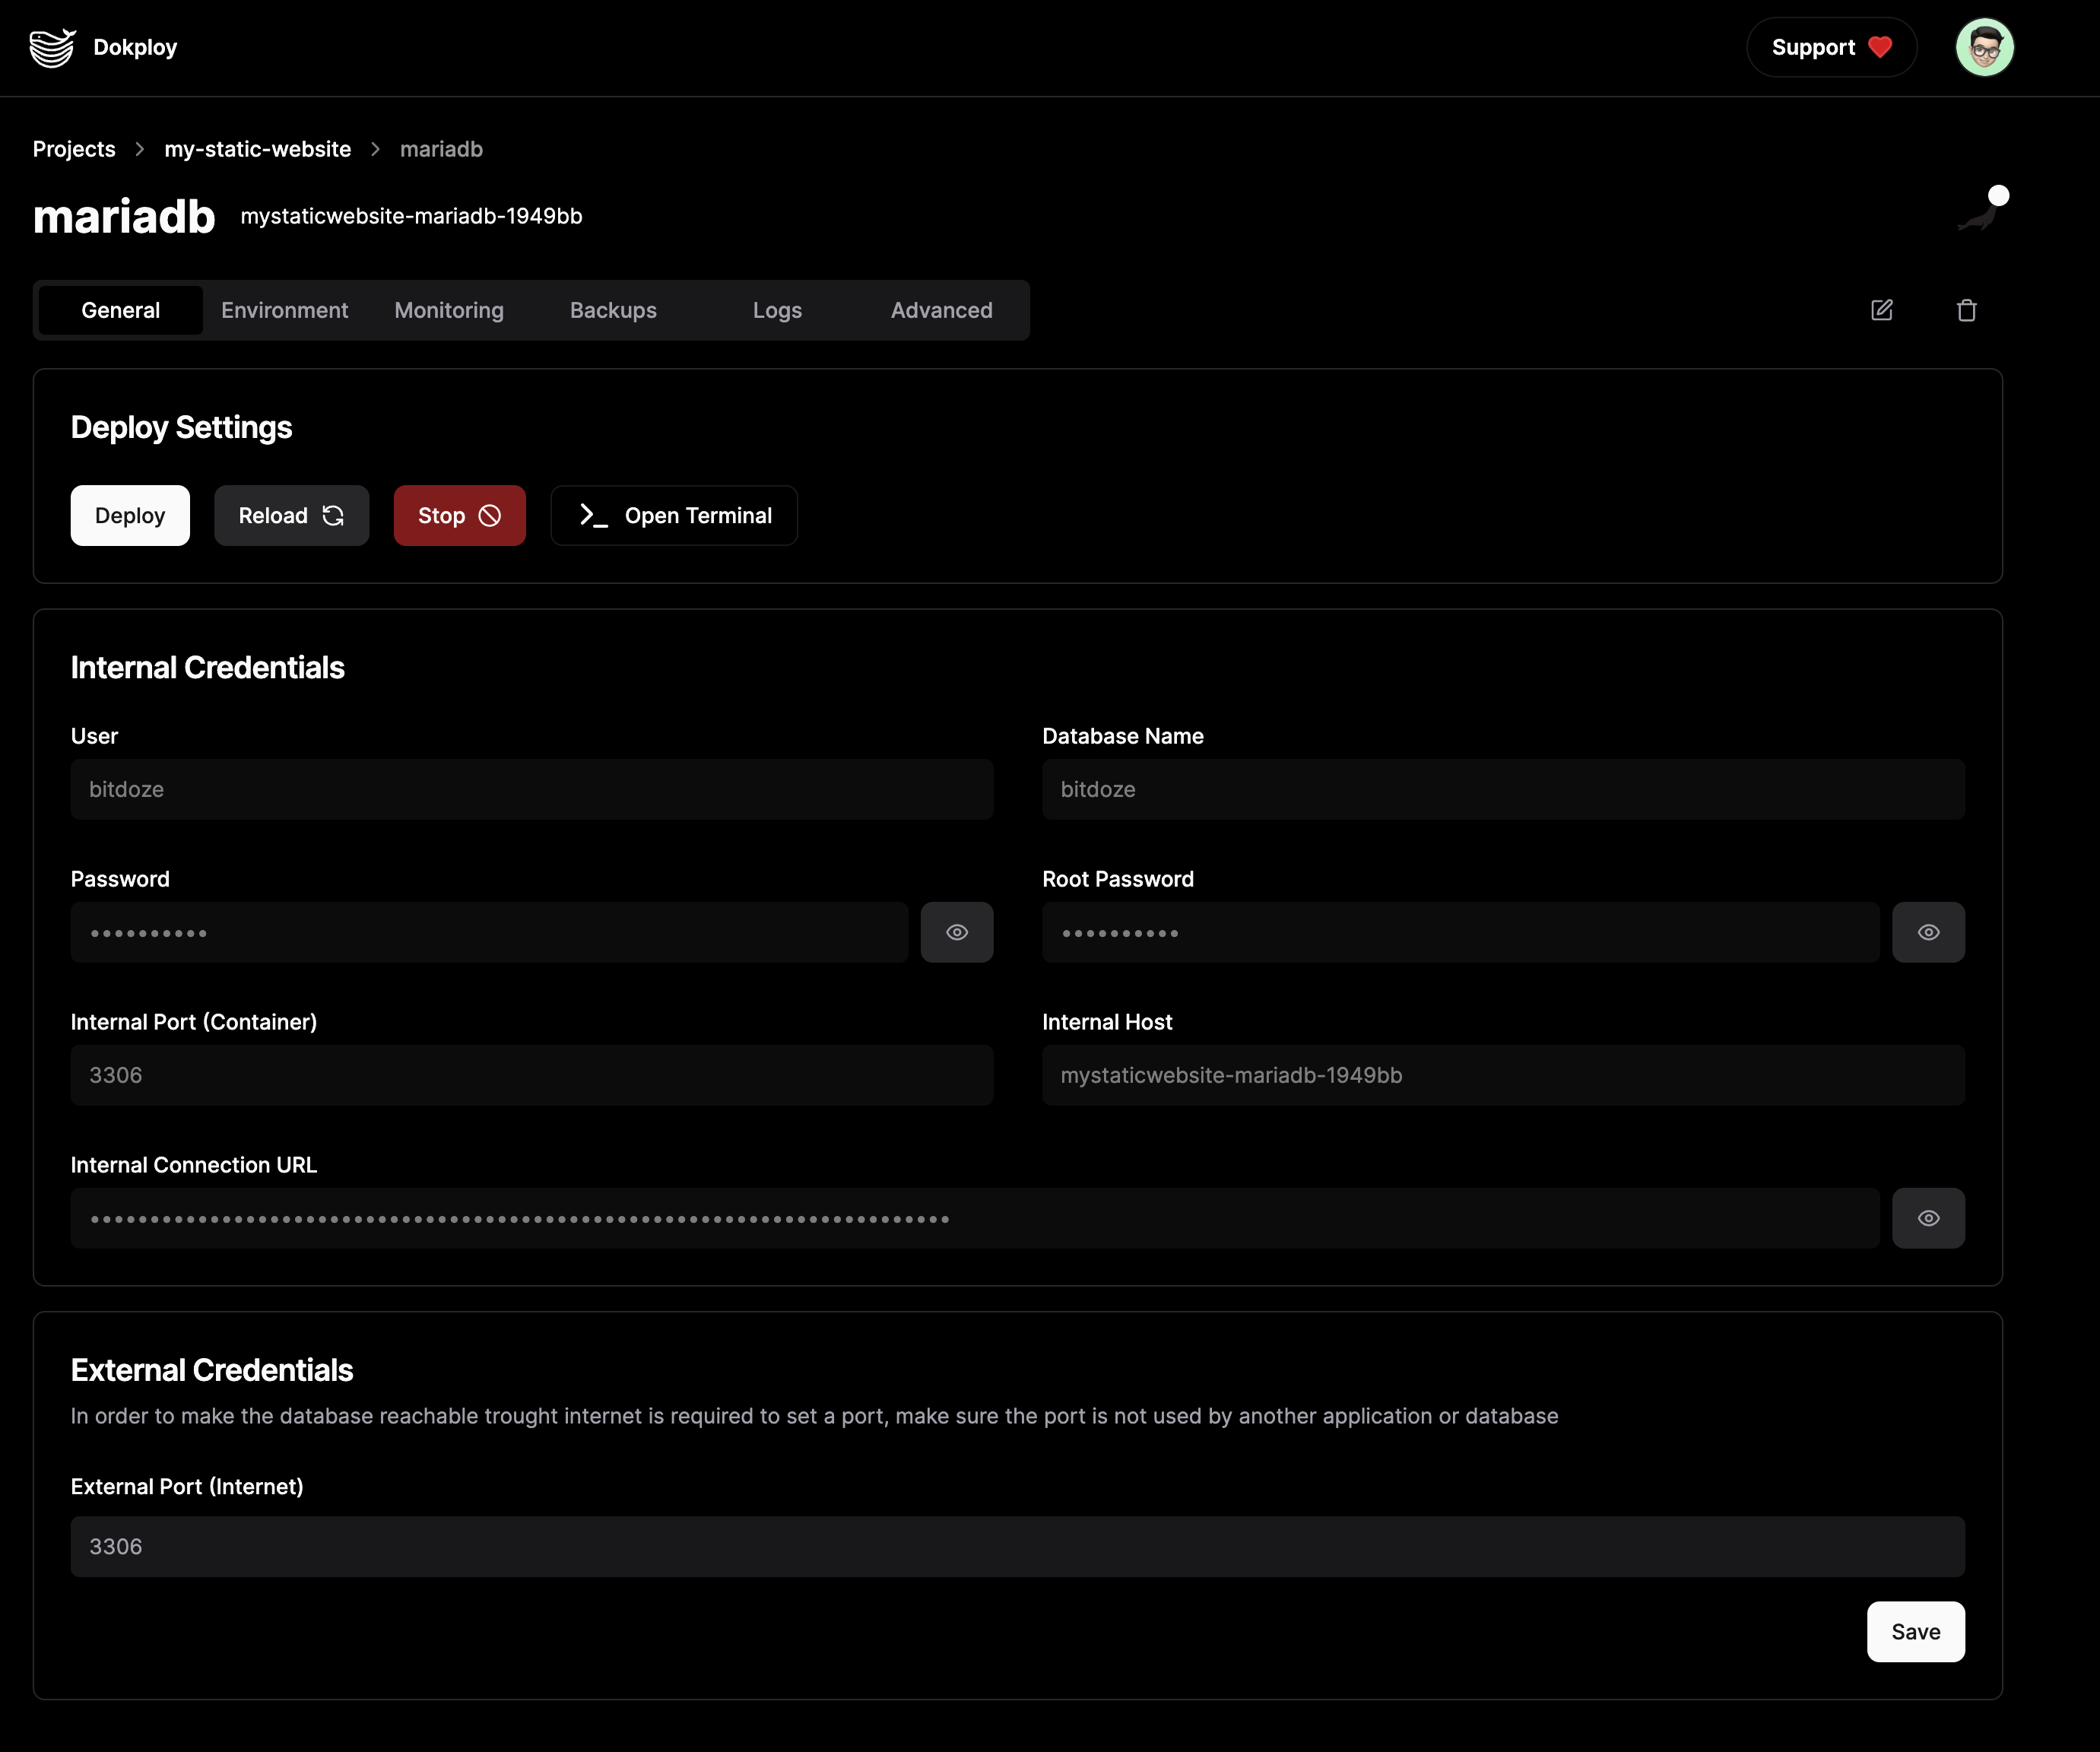The height and width of the screenshot is (1752, 2100).
Task: Open my-static-website from the breadcrumb
Action: point(257,148)
